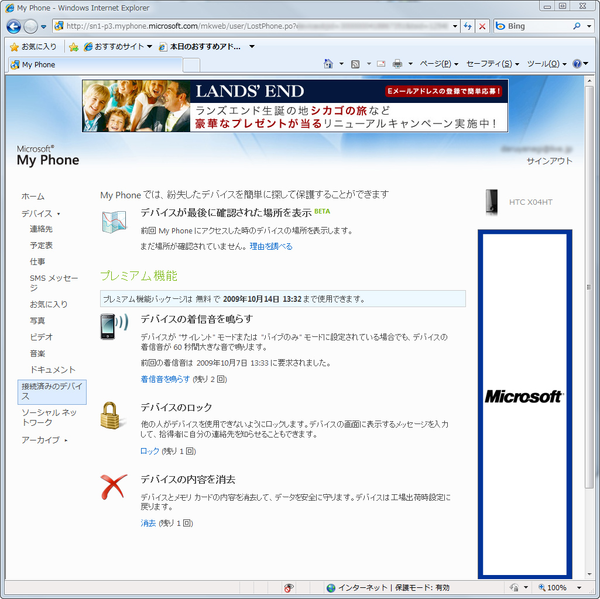
Task: Click the red X erase device icon
Action: point(113,486)
